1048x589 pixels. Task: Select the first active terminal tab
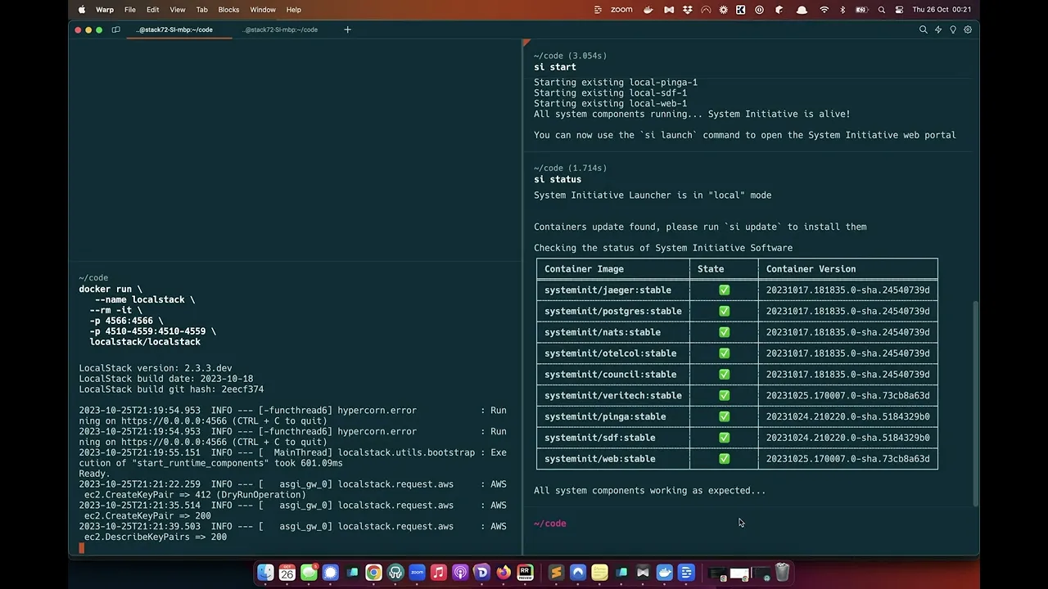pos(174,29)
